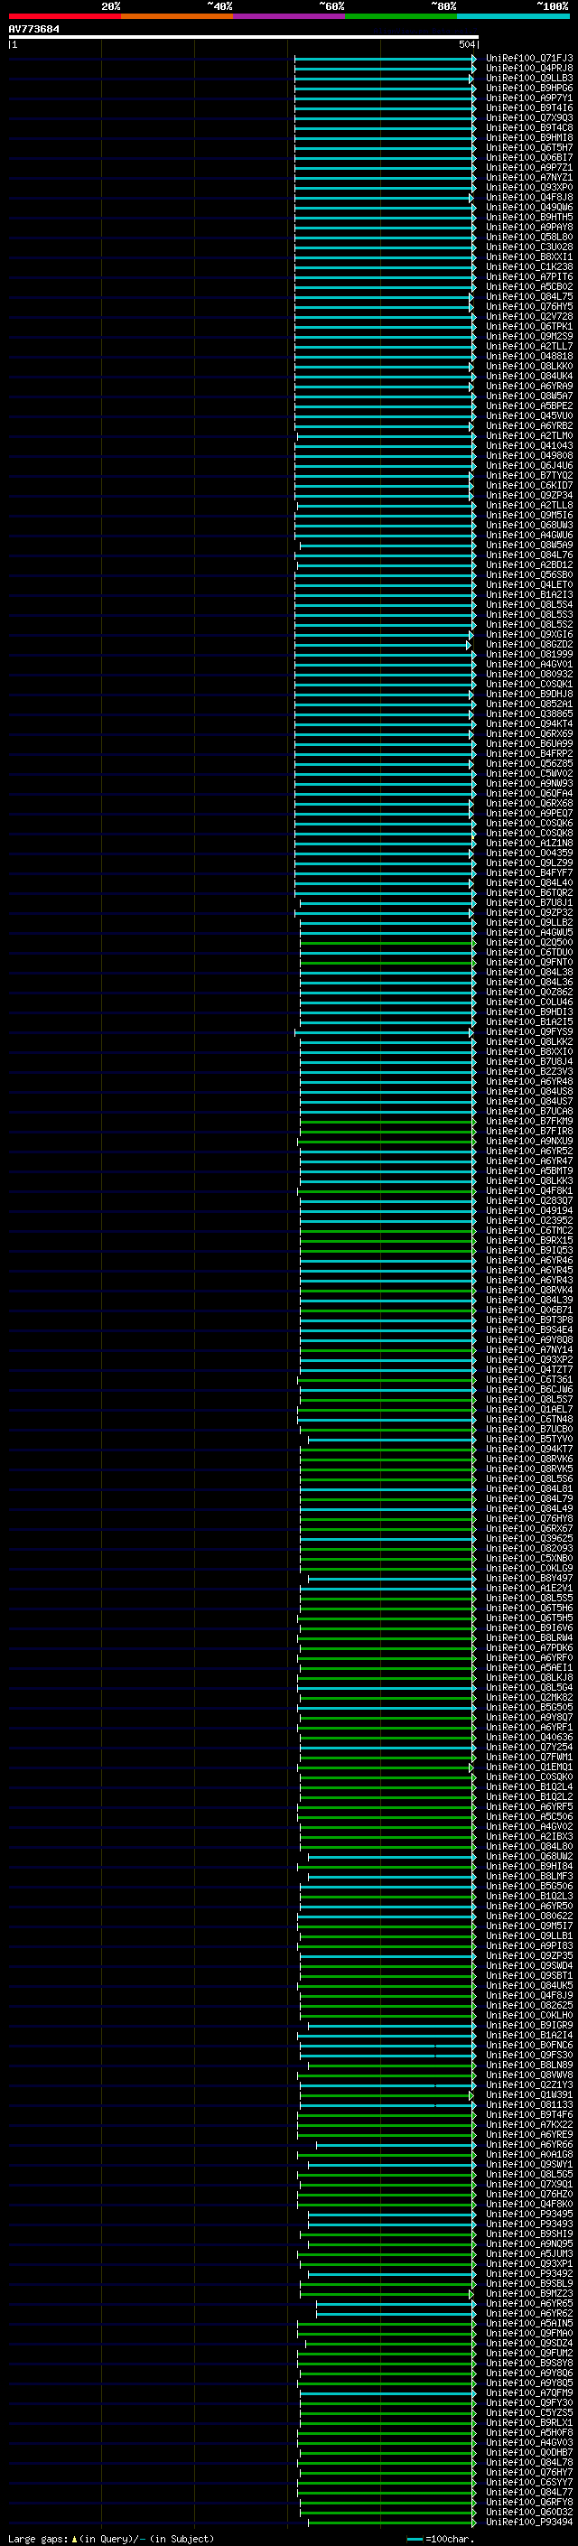Select hit UniRef100_A7NY14
The image size is (578, 2546).
(528, 1349)
